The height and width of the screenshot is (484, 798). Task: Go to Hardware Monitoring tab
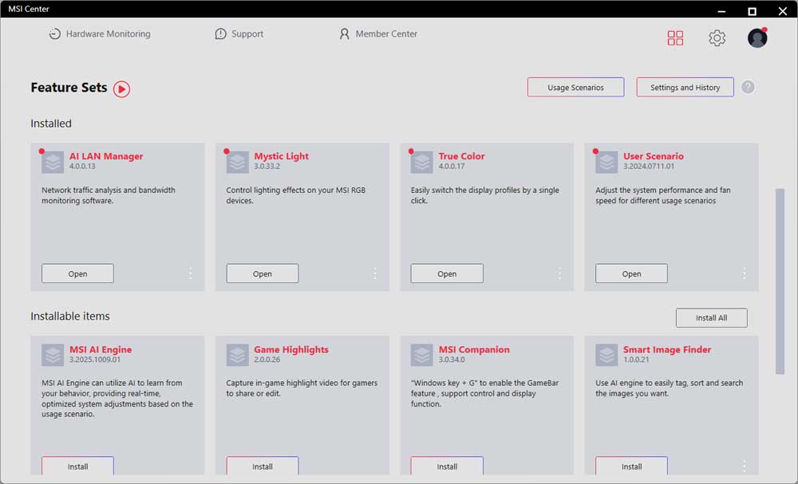coord(100,34)
